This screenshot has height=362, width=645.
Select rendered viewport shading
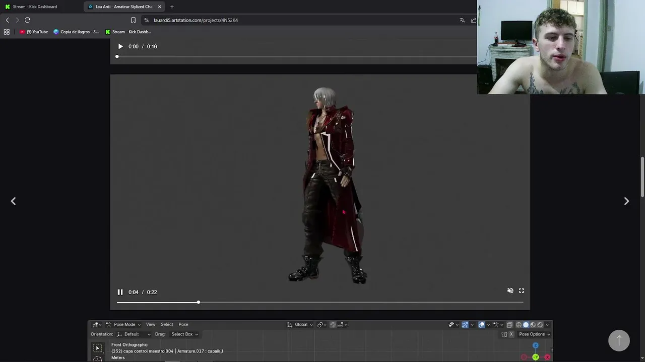540,325
